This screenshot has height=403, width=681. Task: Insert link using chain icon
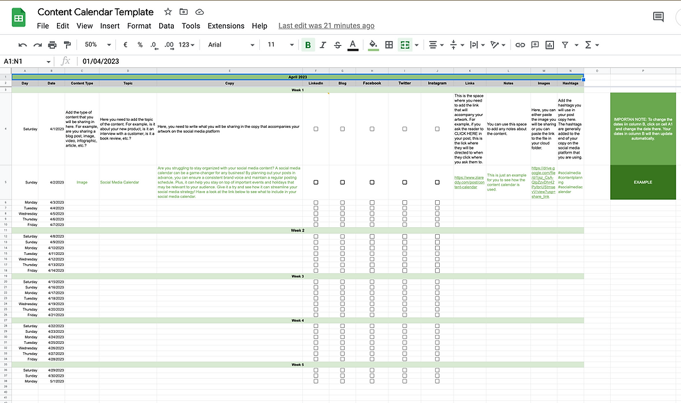coord(520,44)
